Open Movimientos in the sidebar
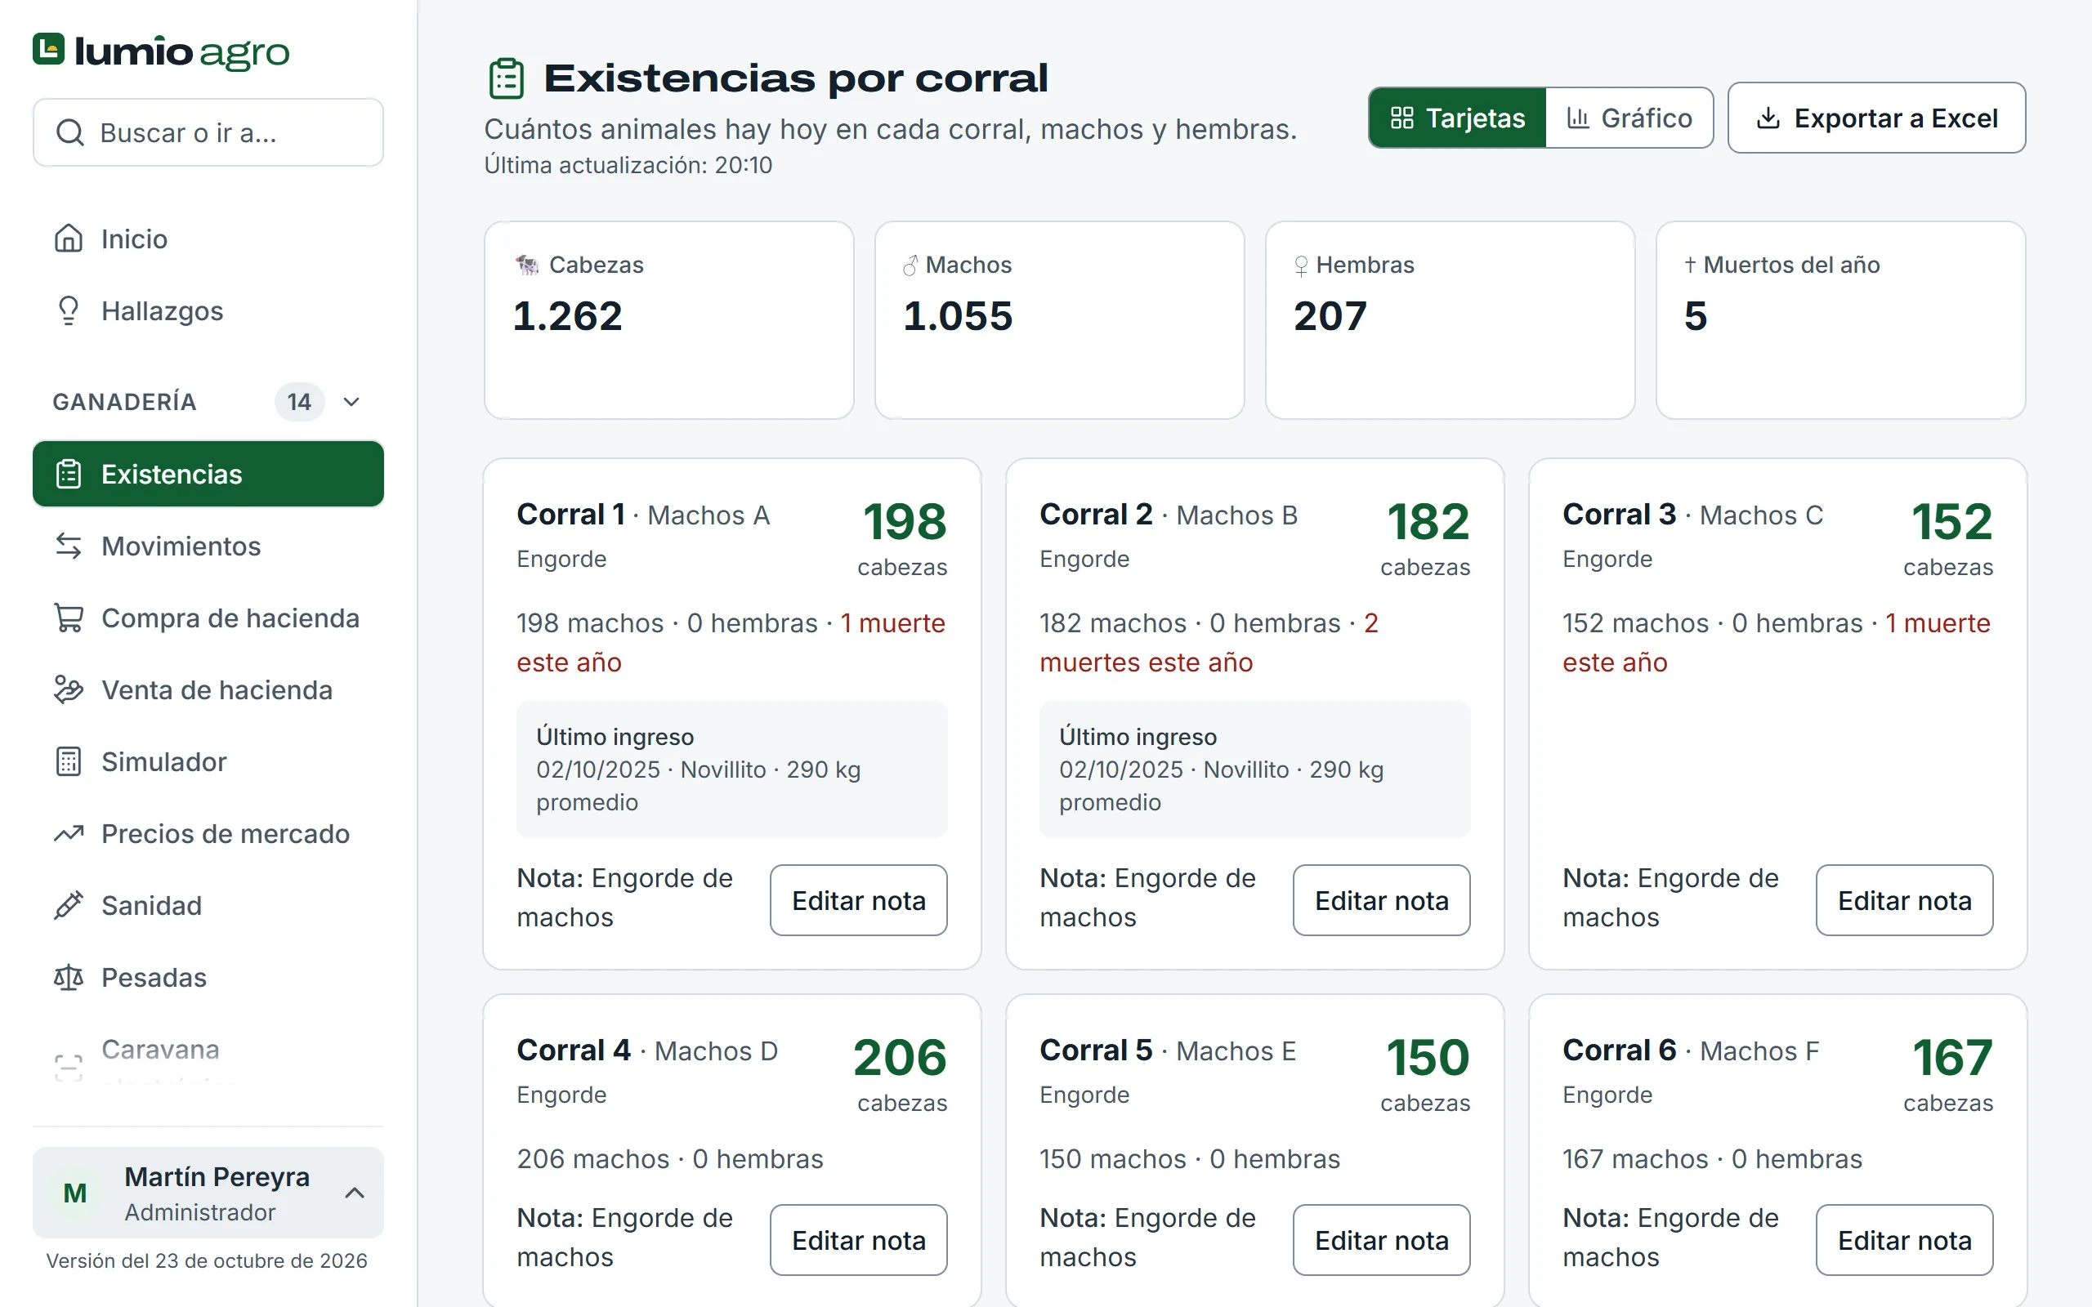2092x1307 pixels. 208,546
